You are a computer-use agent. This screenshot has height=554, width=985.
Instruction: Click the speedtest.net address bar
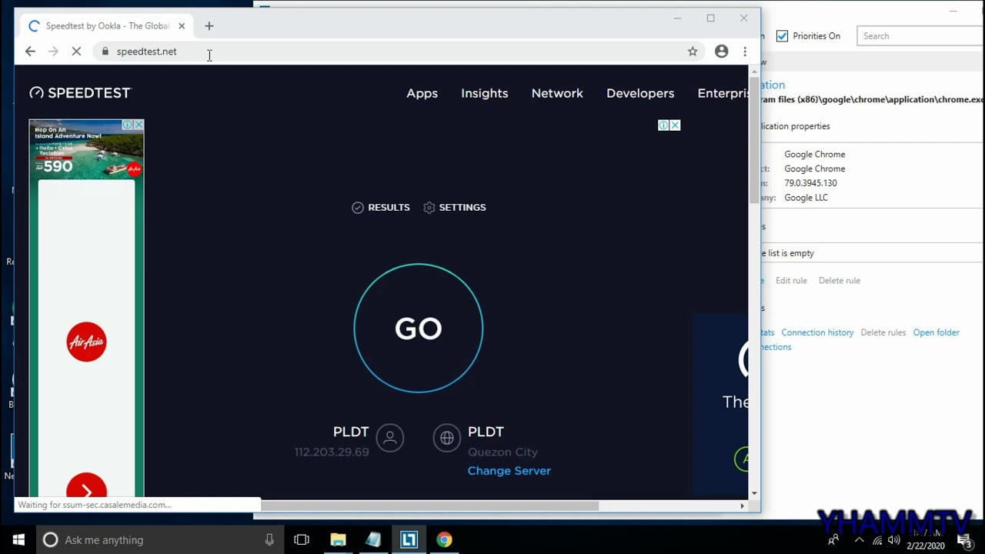[396, 52]
